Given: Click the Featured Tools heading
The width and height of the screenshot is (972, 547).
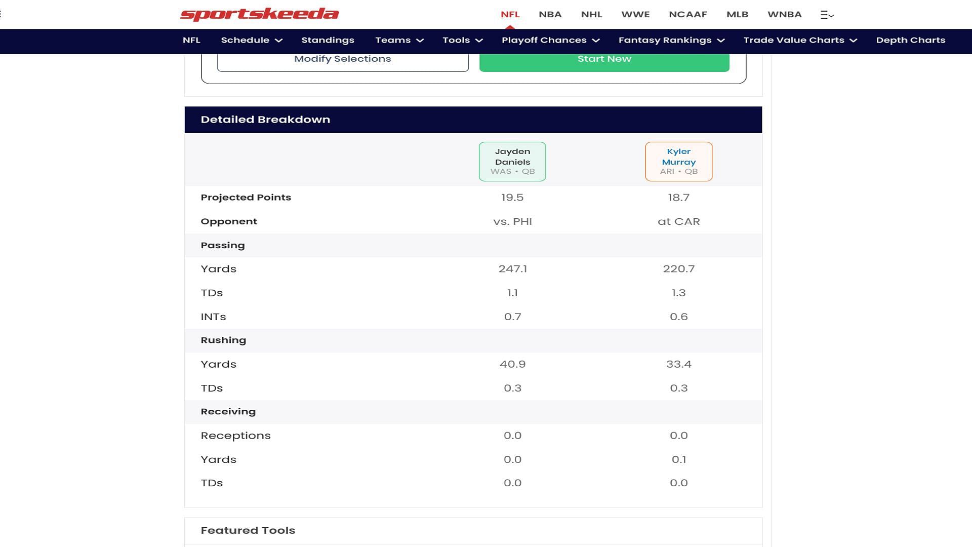Looking at the screenshot, I should pyautogui.click(x=248, y=530).
